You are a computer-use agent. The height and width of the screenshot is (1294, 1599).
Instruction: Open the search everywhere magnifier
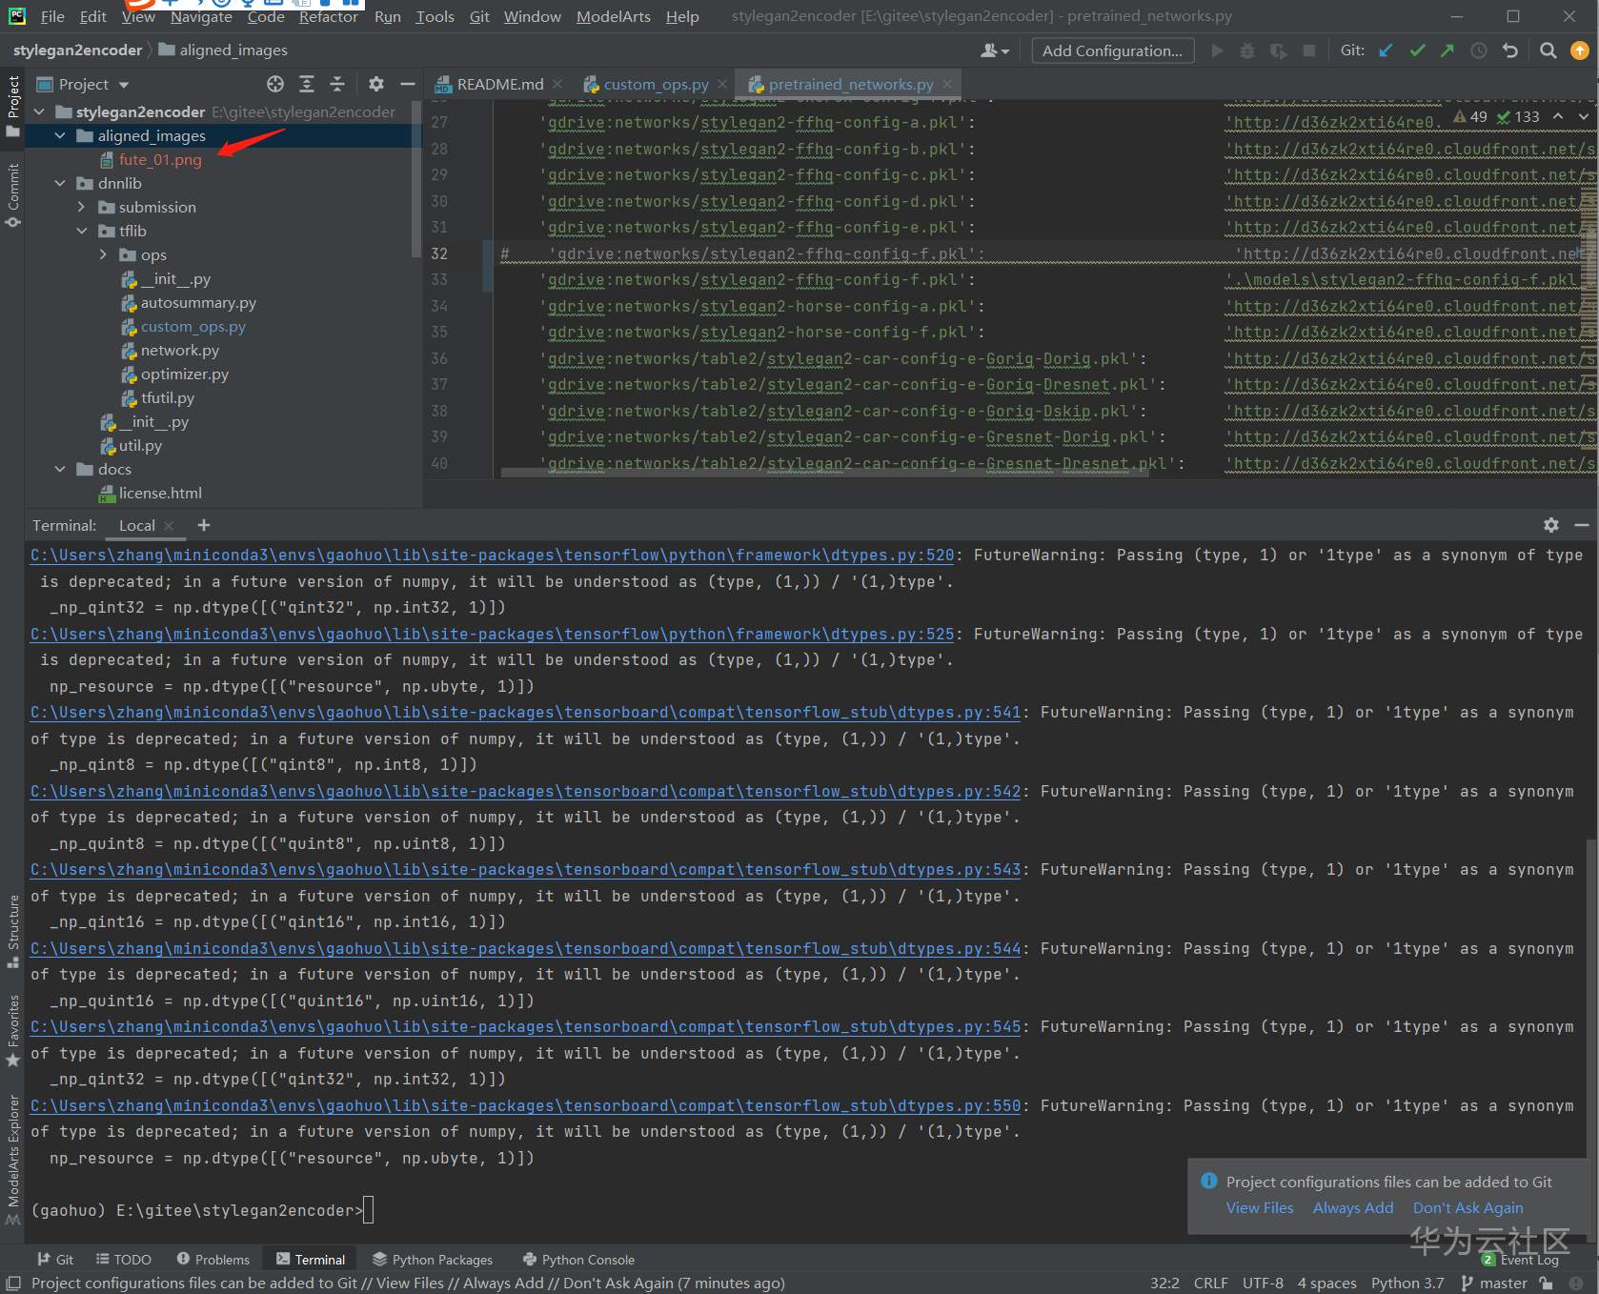pyautogui.click(x=1548, y=51)
